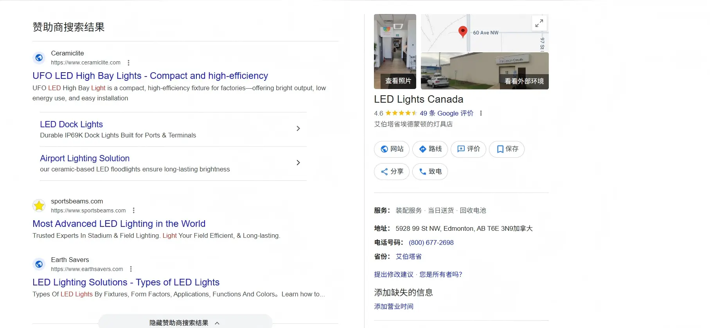Open the map showing 60 Ave NW
Viewport: 710px width, 328px height.
(485, 33)
